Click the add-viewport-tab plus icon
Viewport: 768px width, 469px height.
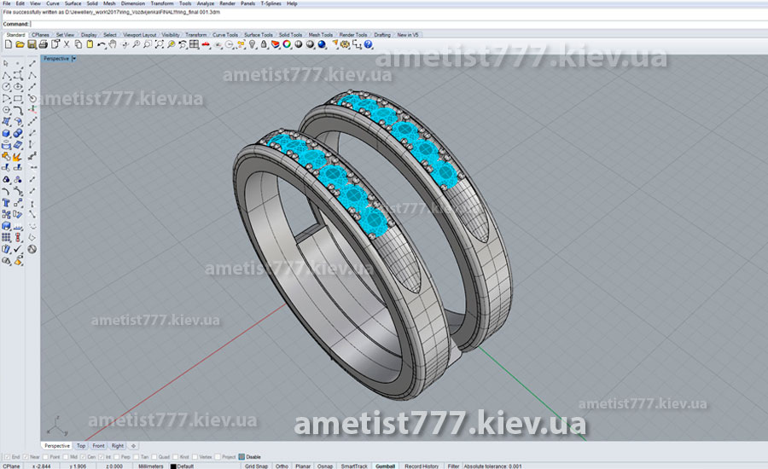click(x=133, y=446)
